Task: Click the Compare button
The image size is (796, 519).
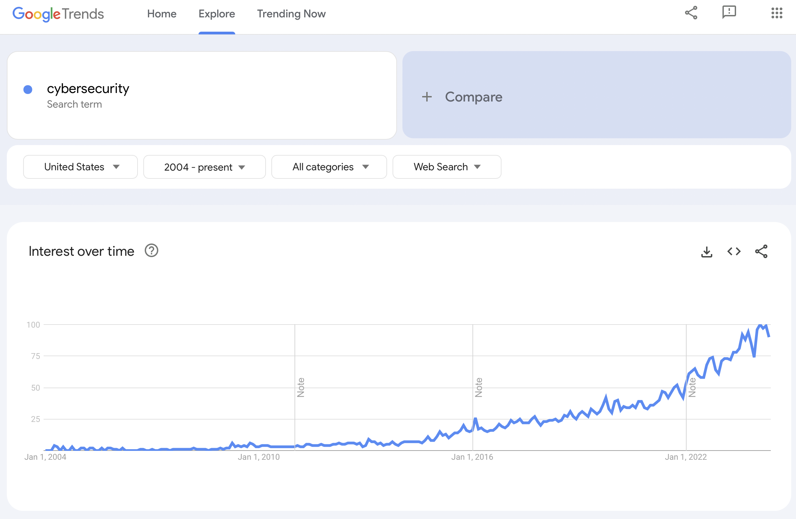Action: 473,97
